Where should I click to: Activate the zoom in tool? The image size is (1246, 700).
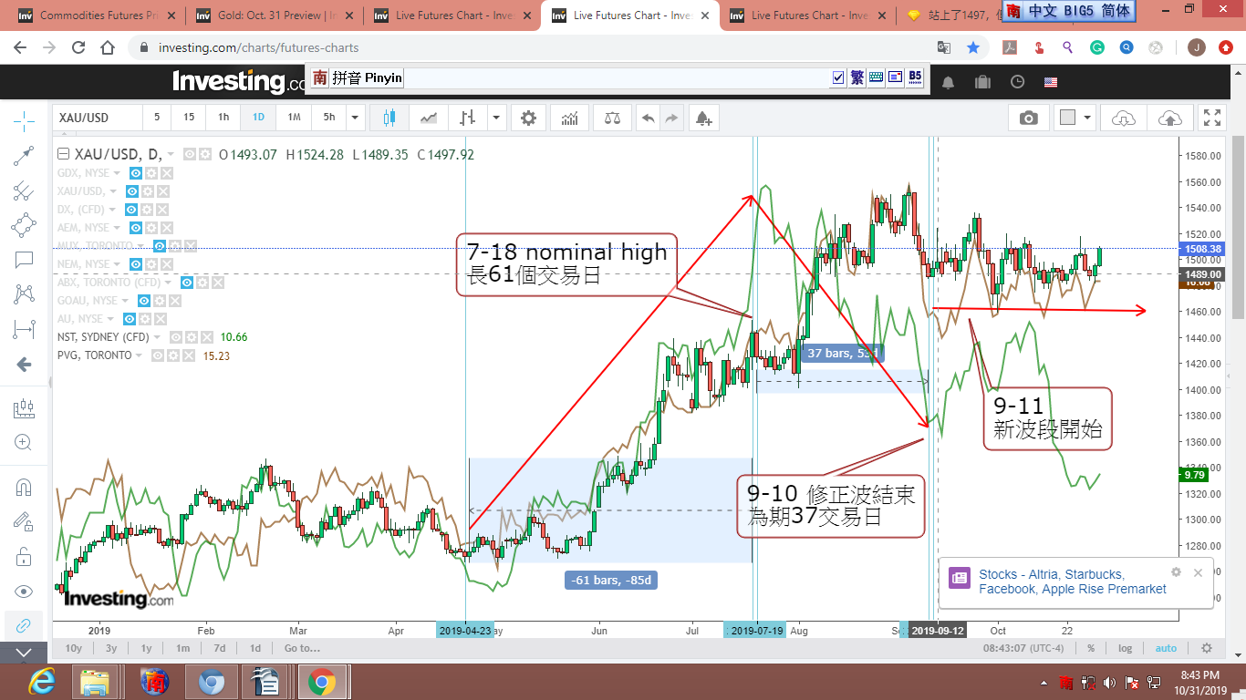(25, 443)
